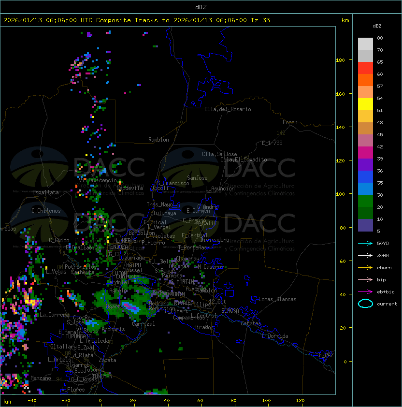Click the 'Catitas' map label
This screenshot has height=407, width=402.
pyautogui.click(x=251, y=323)
